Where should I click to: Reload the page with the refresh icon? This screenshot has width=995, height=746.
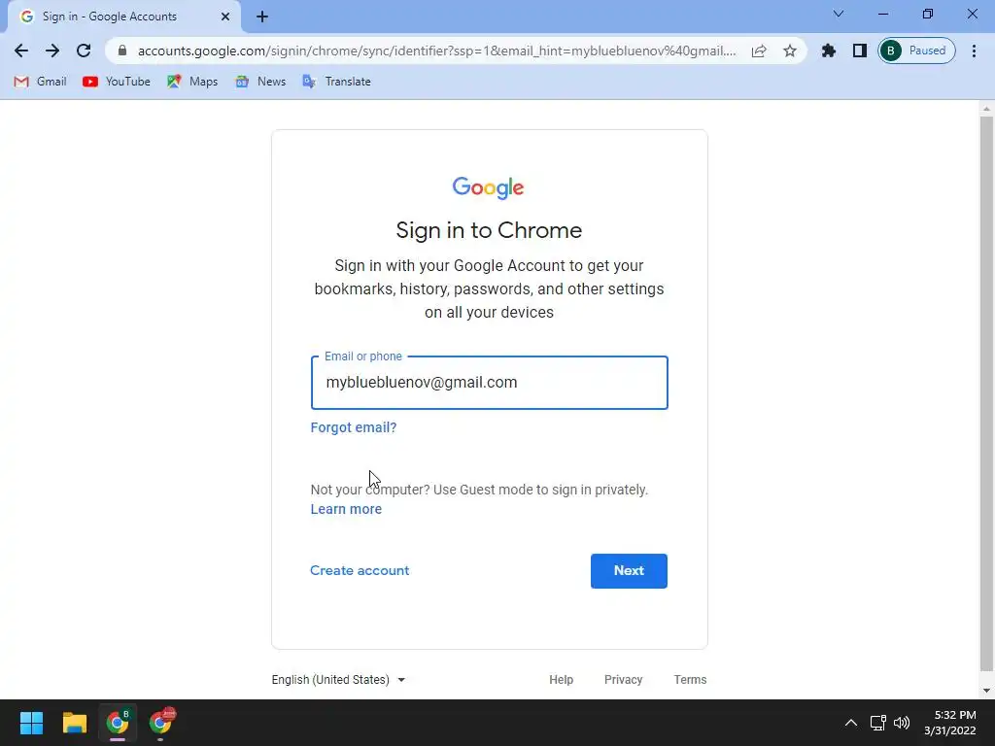click(x=84, y=51)
